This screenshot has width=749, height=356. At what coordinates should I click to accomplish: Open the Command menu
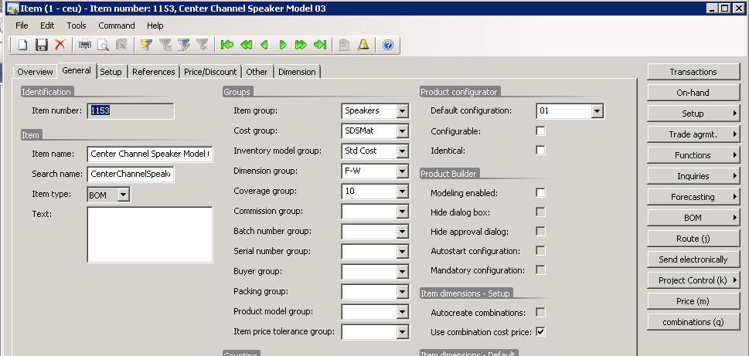[x=116, y=25]
